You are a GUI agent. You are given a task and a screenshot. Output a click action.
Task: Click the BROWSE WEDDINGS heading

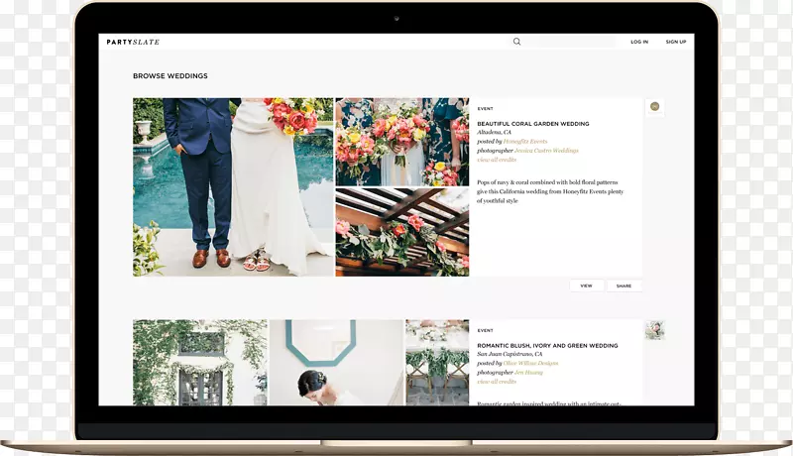point(170,75)
